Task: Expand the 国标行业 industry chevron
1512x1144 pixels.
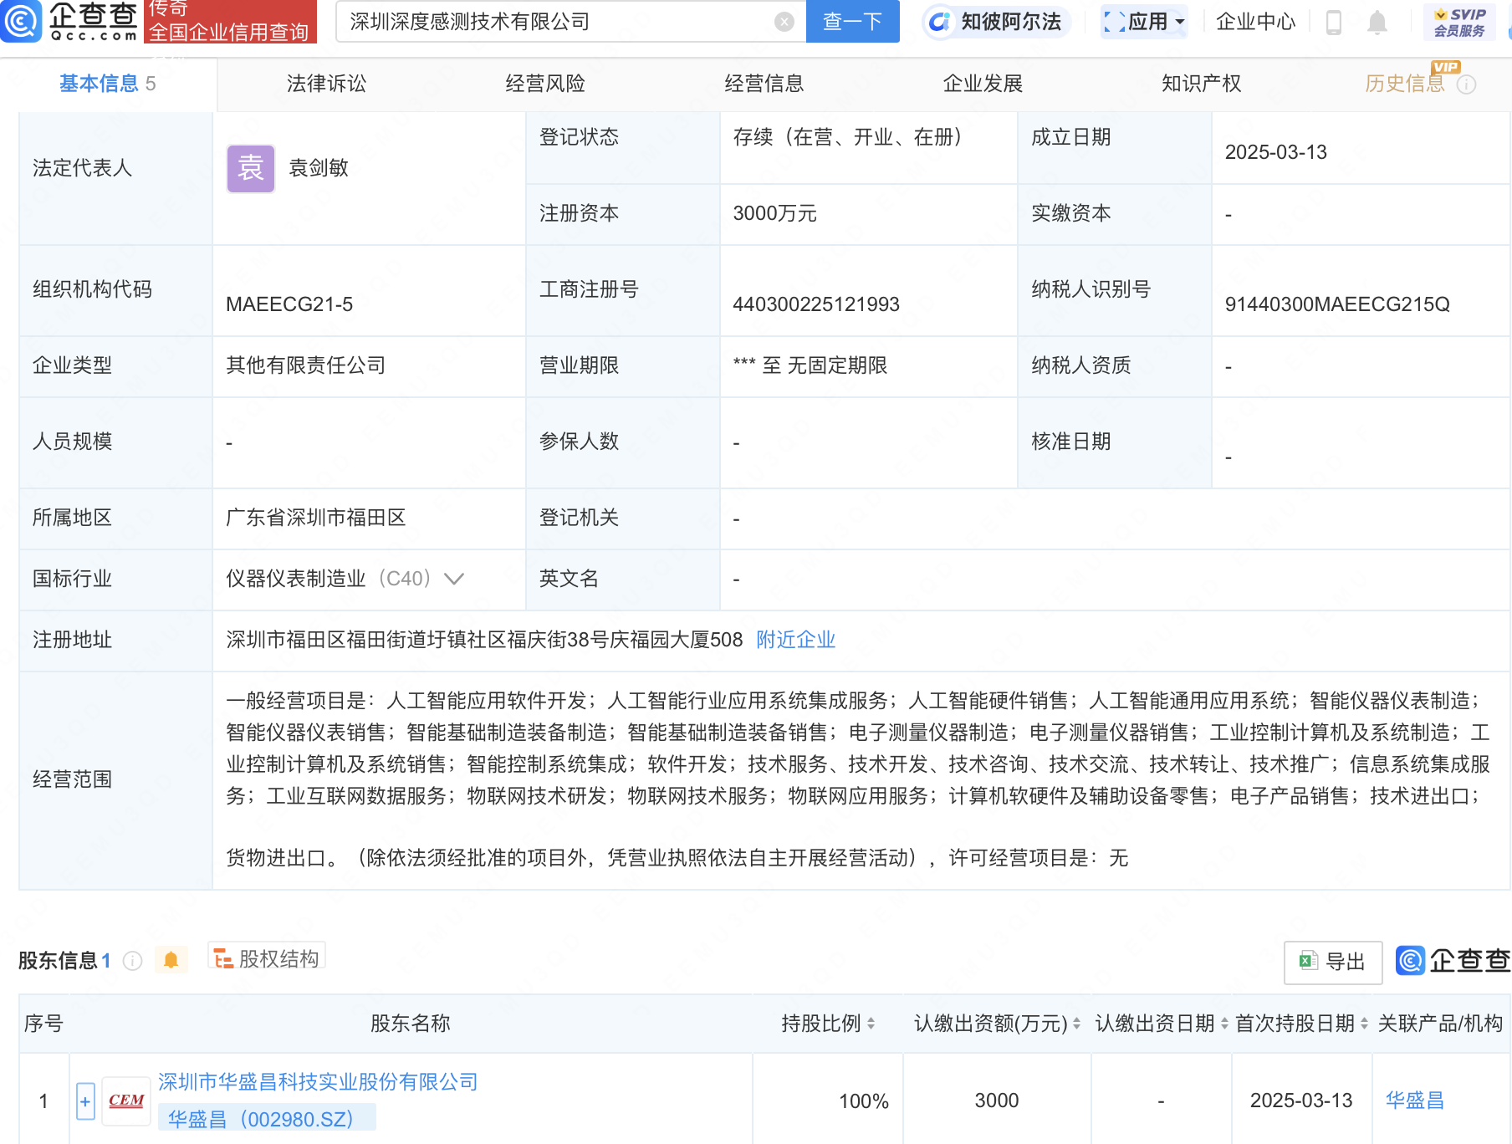Action: click(x=454, y=579)
